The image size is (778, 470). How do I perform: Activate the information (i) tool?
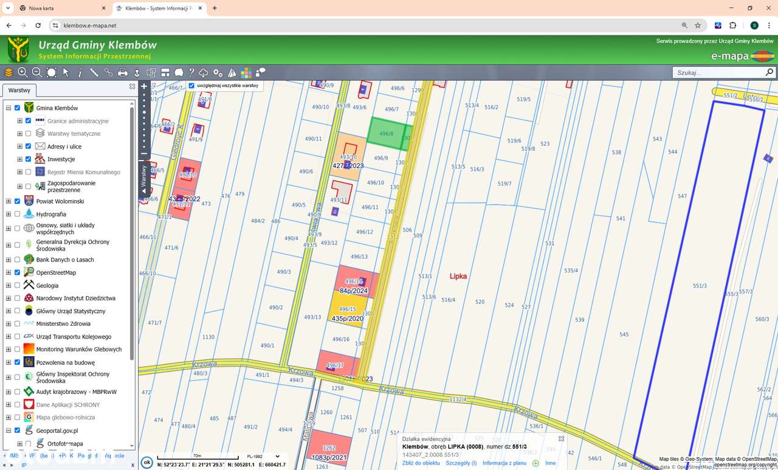[x=80, y=72]
